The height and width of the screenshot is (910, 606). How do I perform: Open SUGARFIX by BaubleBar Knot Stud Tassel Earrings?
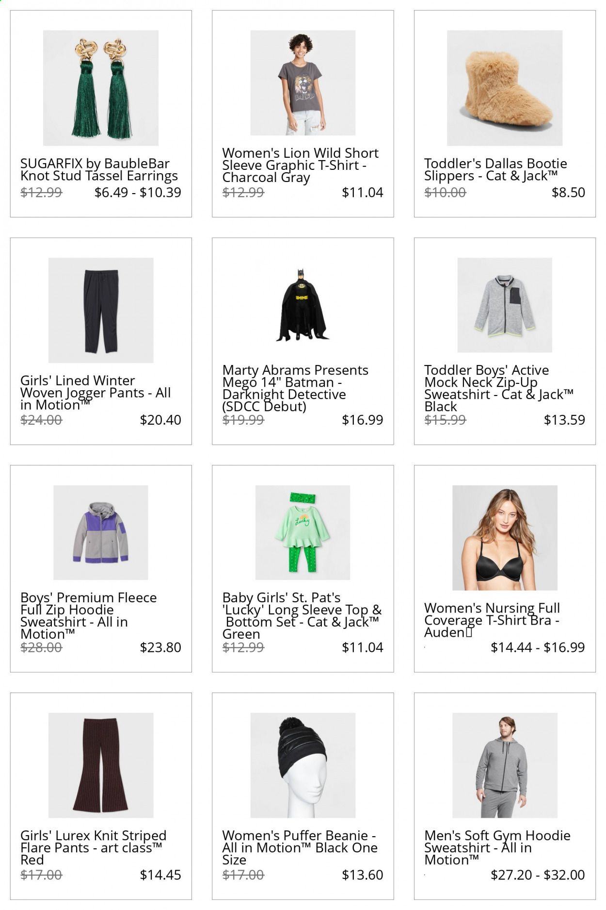coord(99,170)
